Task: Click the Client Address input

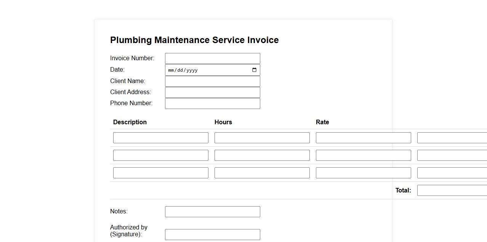Action: pyautogui.click(x=212, y=92)
